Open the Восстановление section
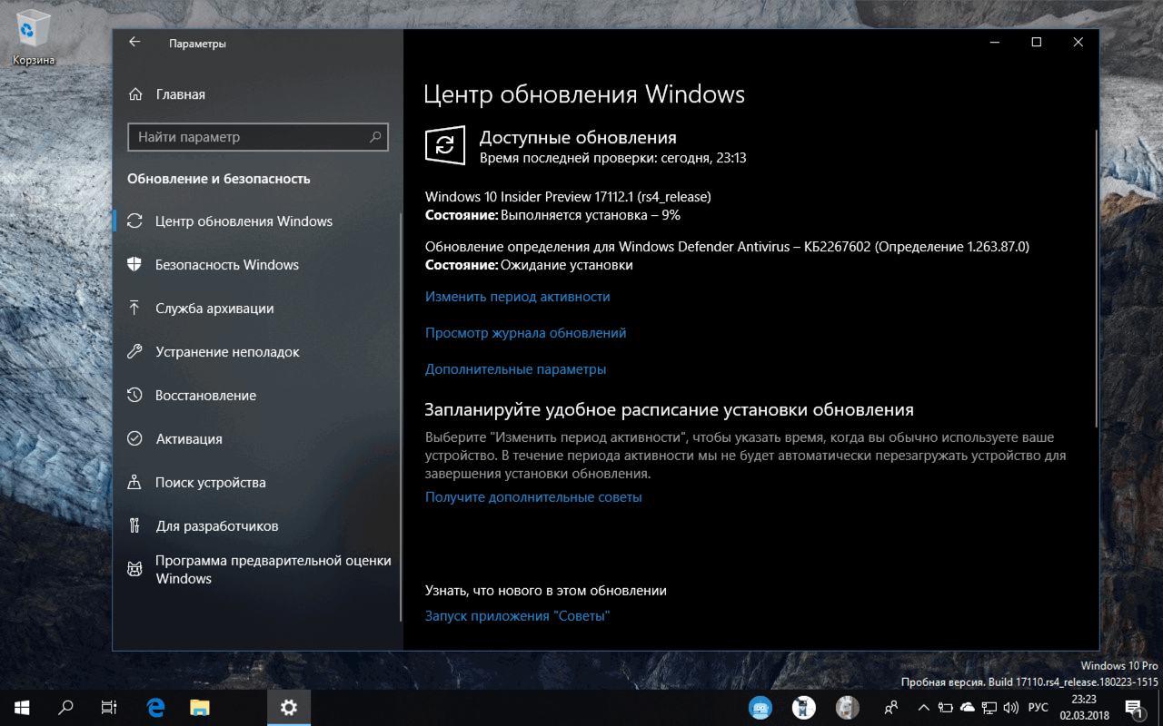Screen dimensions: 1163x726 pos(256,396)
